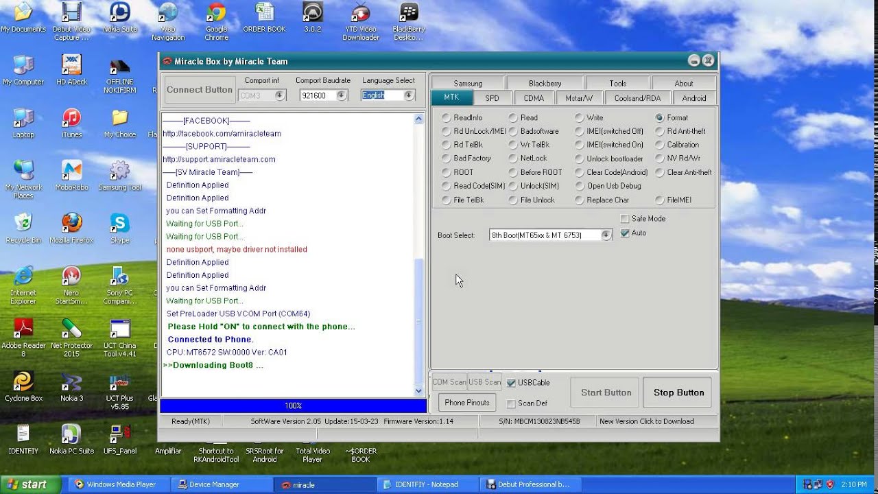Viewport: 878px width, 494px height.
Task: Open the Language Select dropdown
Action: 410,95
